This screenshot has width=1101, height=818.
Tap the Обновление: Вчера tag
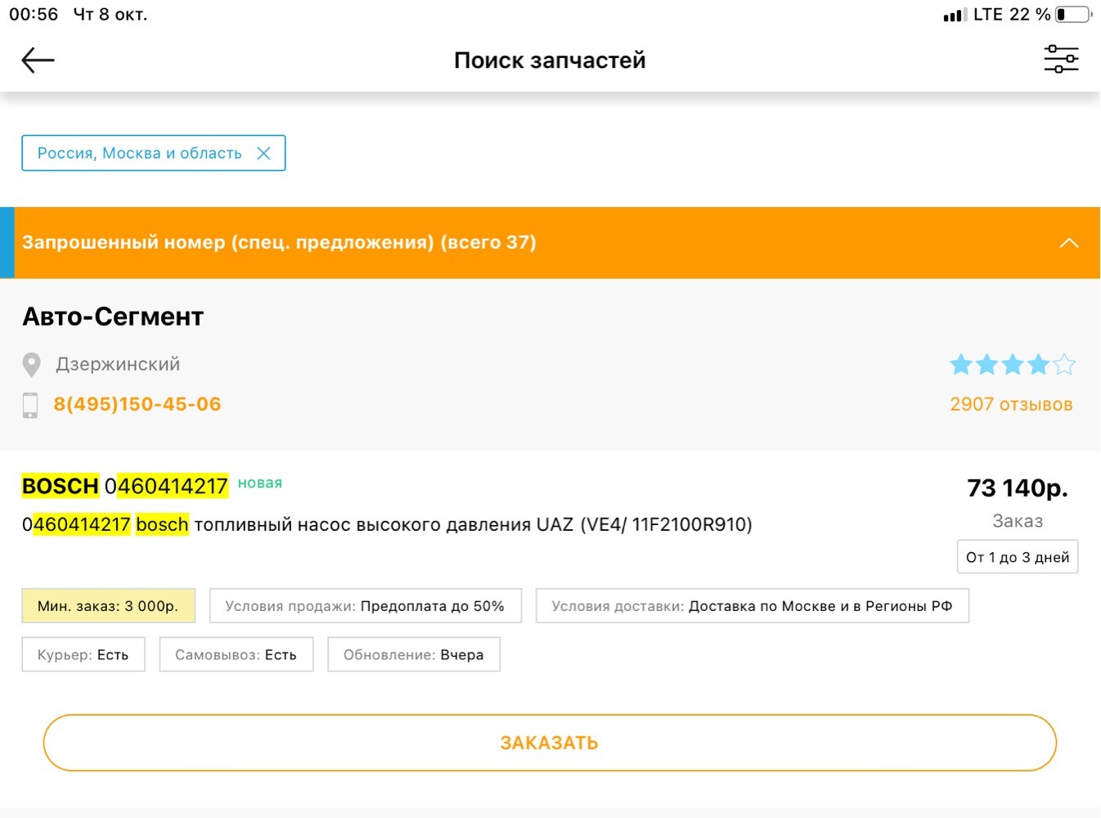point(414,654)
